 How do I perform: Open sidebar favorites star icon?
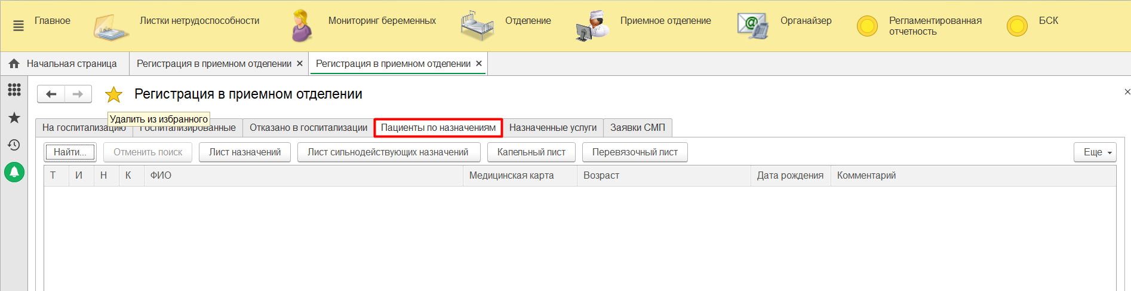[14, 118]
